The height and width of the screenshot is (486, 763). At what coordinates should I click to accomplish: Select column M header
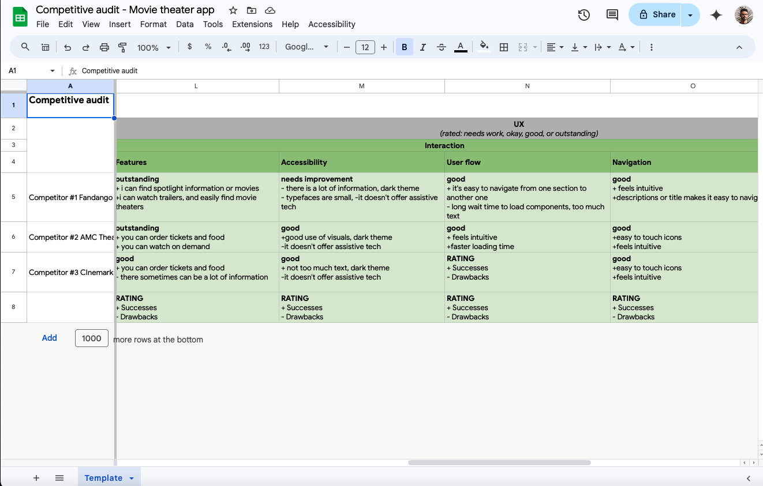click(362, 86)
